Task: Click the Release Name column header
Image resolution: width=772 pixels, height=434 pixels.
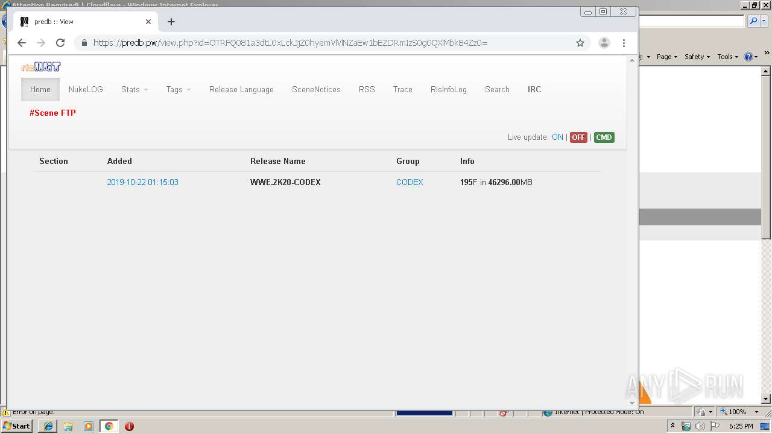Action: [x=278, y=161]
